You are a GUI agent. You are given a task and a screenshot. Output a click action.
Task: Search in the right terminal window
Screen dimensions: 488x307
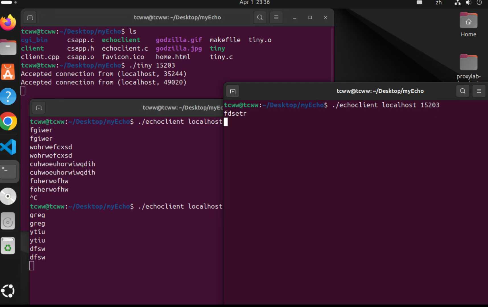click(x=463, y=91)
